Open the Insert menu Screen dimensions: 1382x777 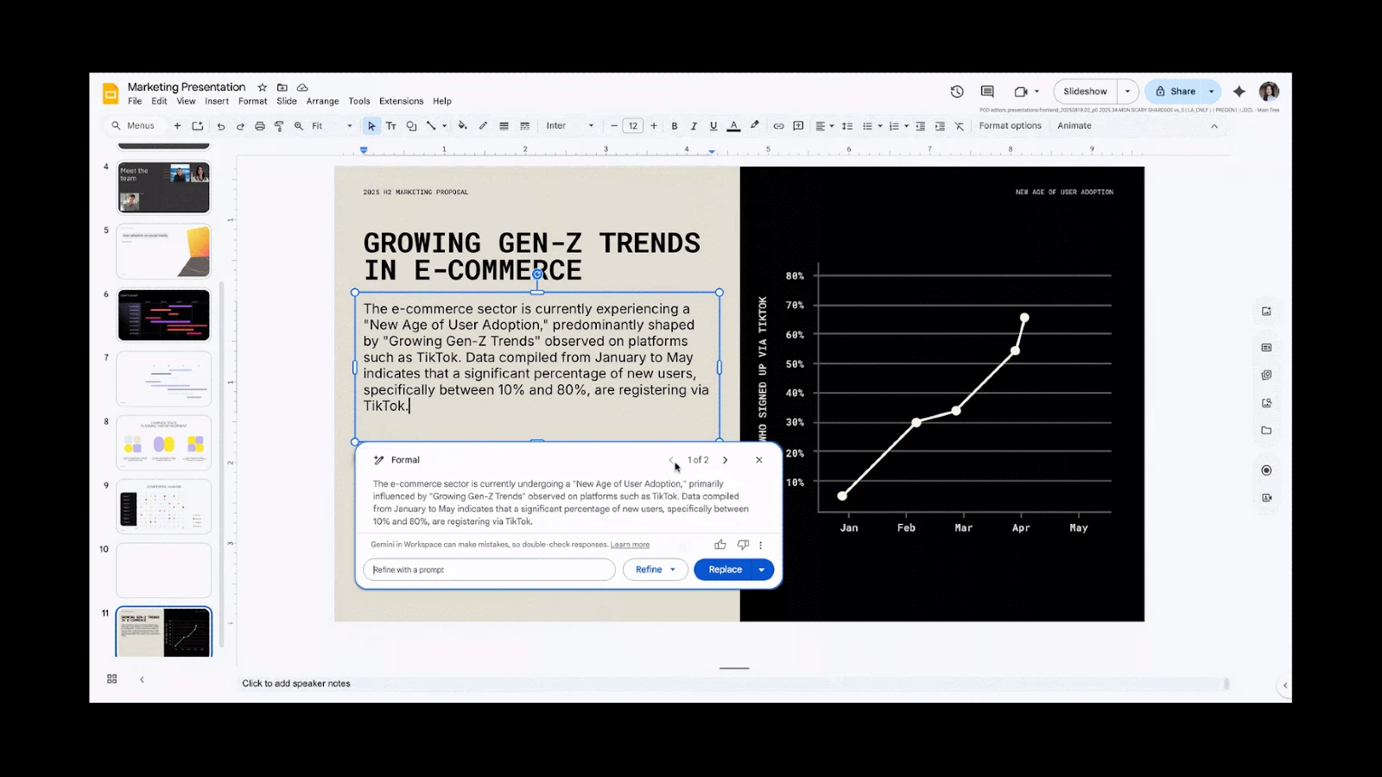tap(217, 101)
